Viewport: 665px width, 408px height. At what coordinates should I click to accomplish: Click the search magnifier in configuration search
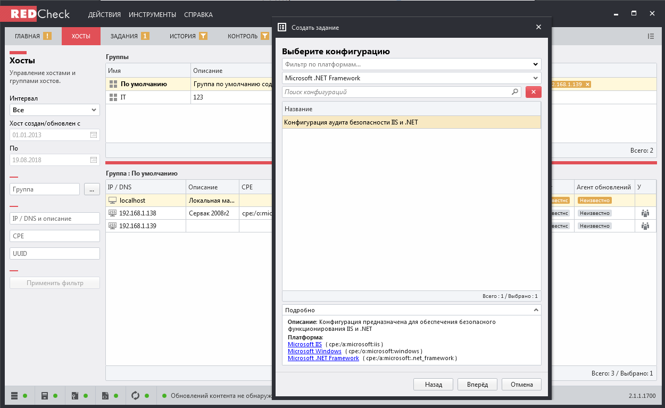coord(515,92)
